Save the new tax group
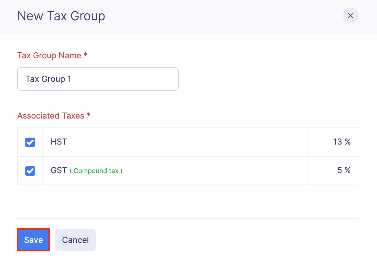This screenshot has width=377, height=260. (x=33, y=240)
